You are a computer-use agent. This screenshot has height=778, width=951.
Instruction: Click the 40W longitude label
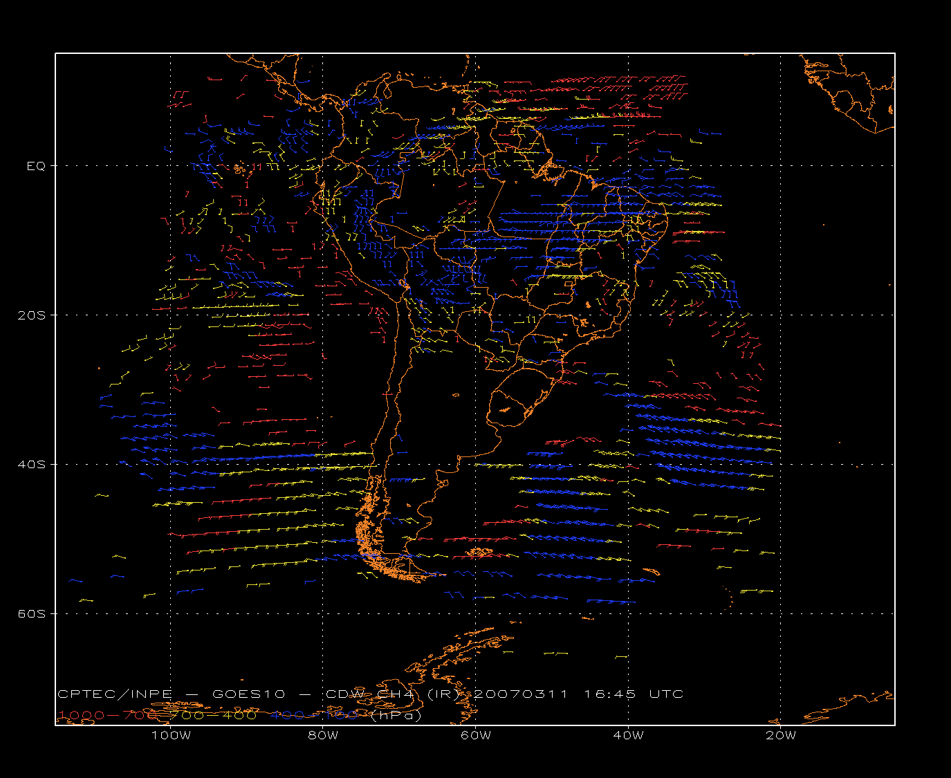628,736
